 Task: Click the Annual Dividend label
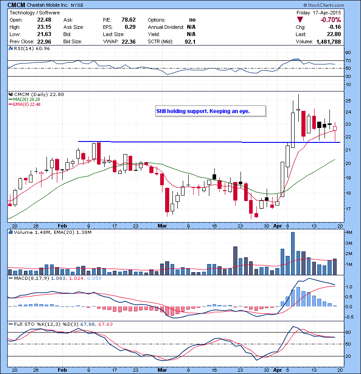point(166,27)
